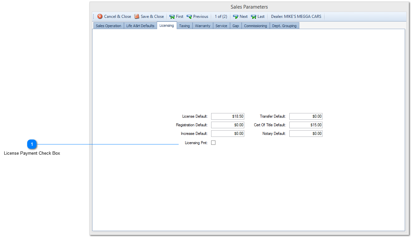Click the '1 of {2}' record counter
This screenshot has width=412, height=238.
click(x=221, y=17)
